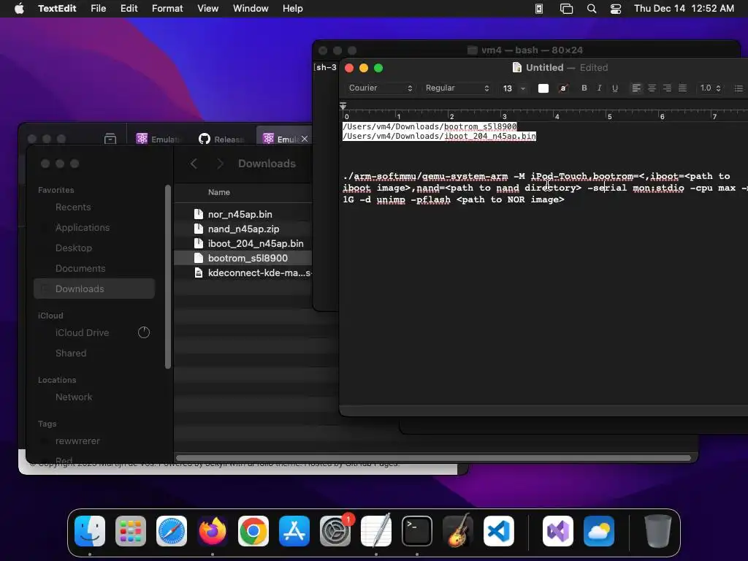Open the Courier font family dropdown
This screenshot has height=561, width=748.
380,88
